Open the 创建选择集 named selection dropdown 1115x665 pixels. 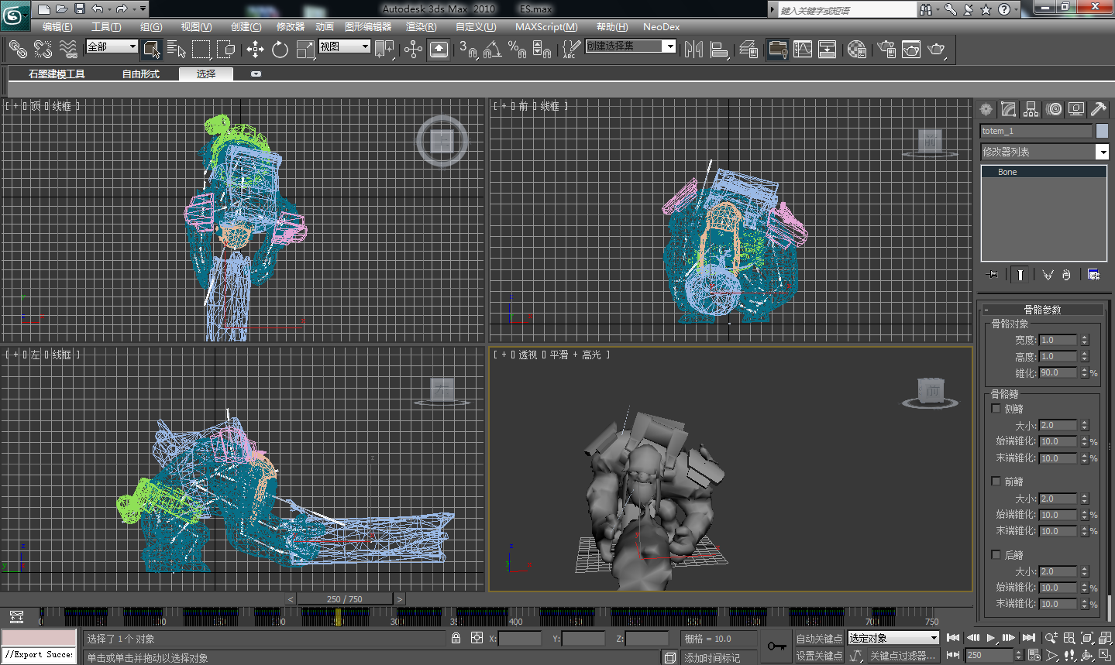pos(631,46)
